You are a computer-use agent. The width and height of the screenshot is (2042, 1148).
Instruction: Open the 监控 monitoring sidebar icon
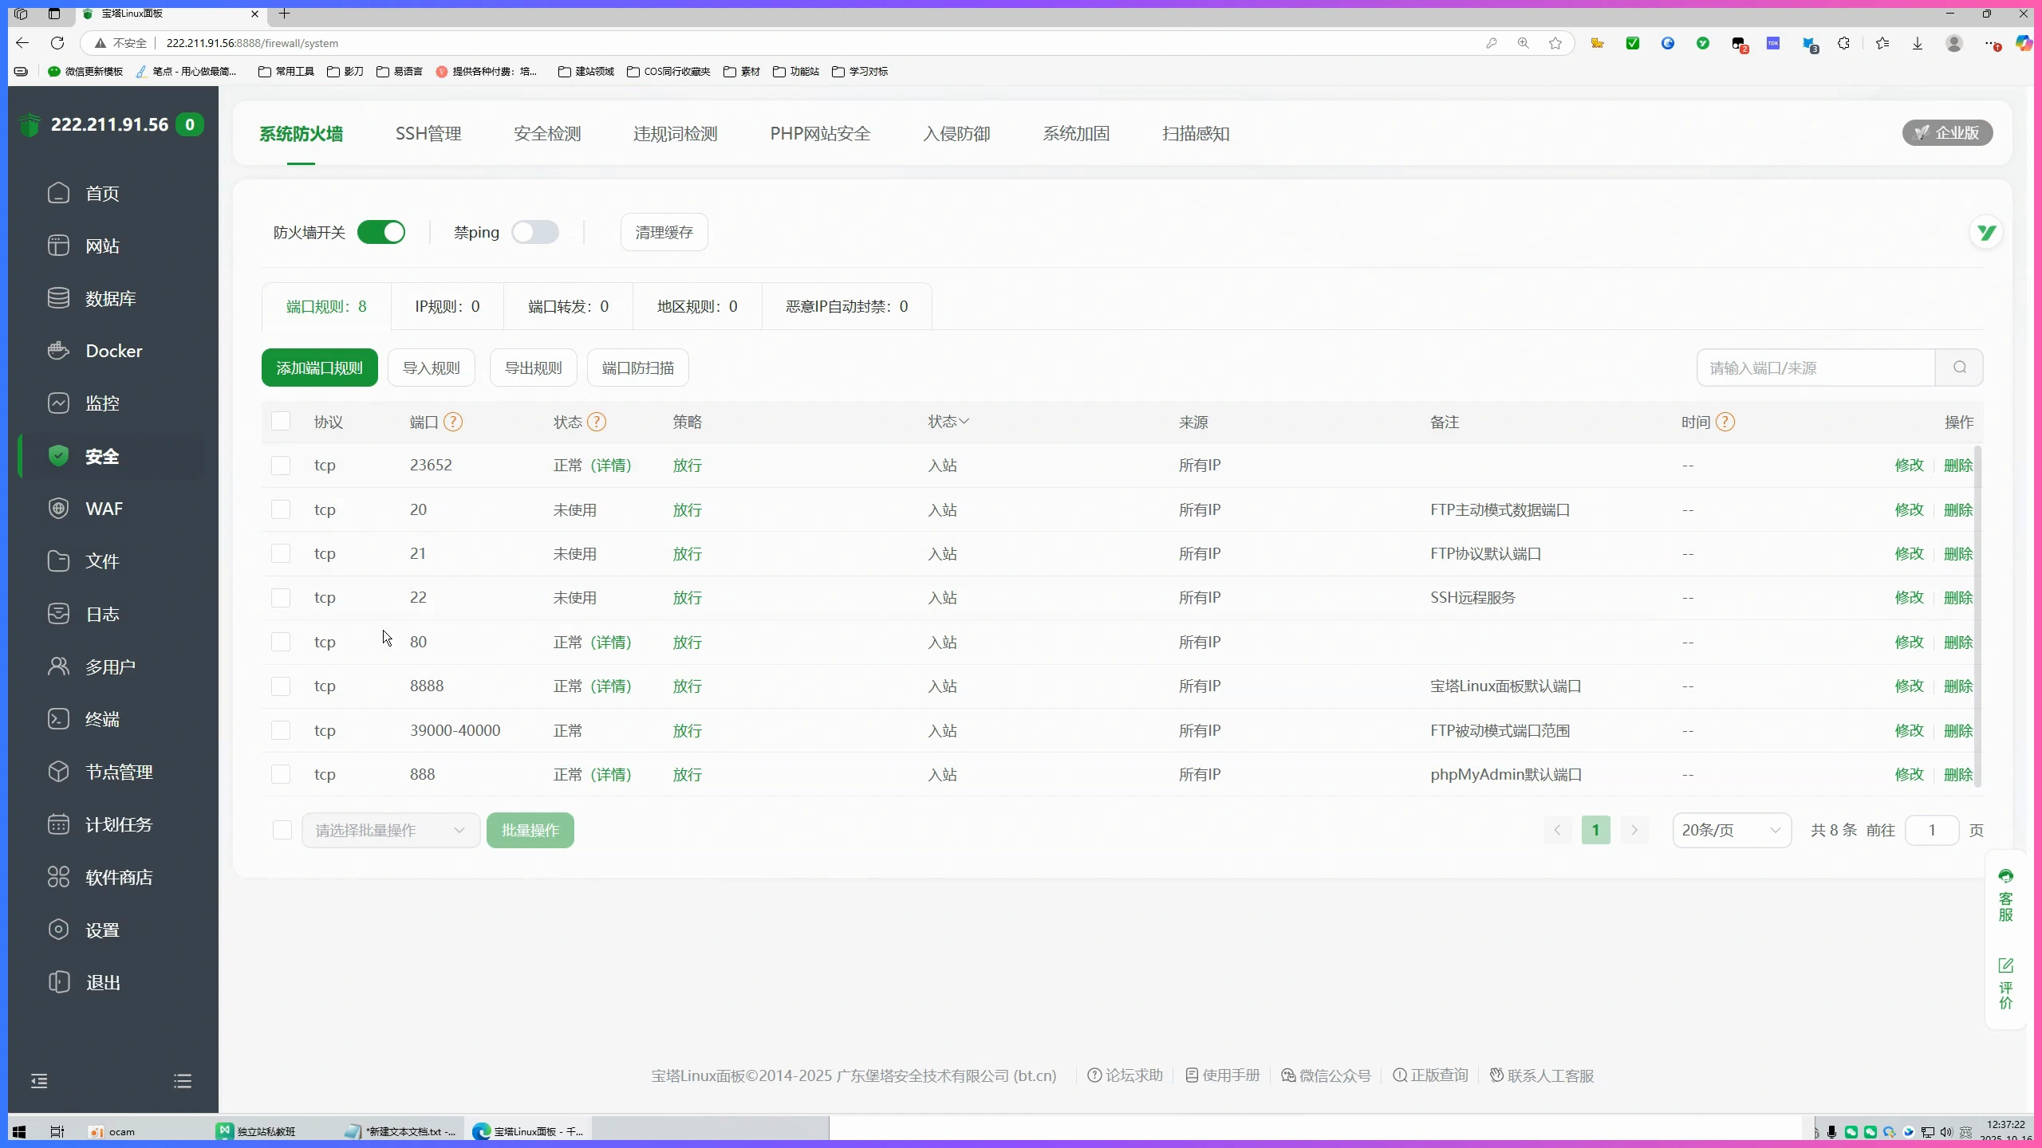click(58, 403)
